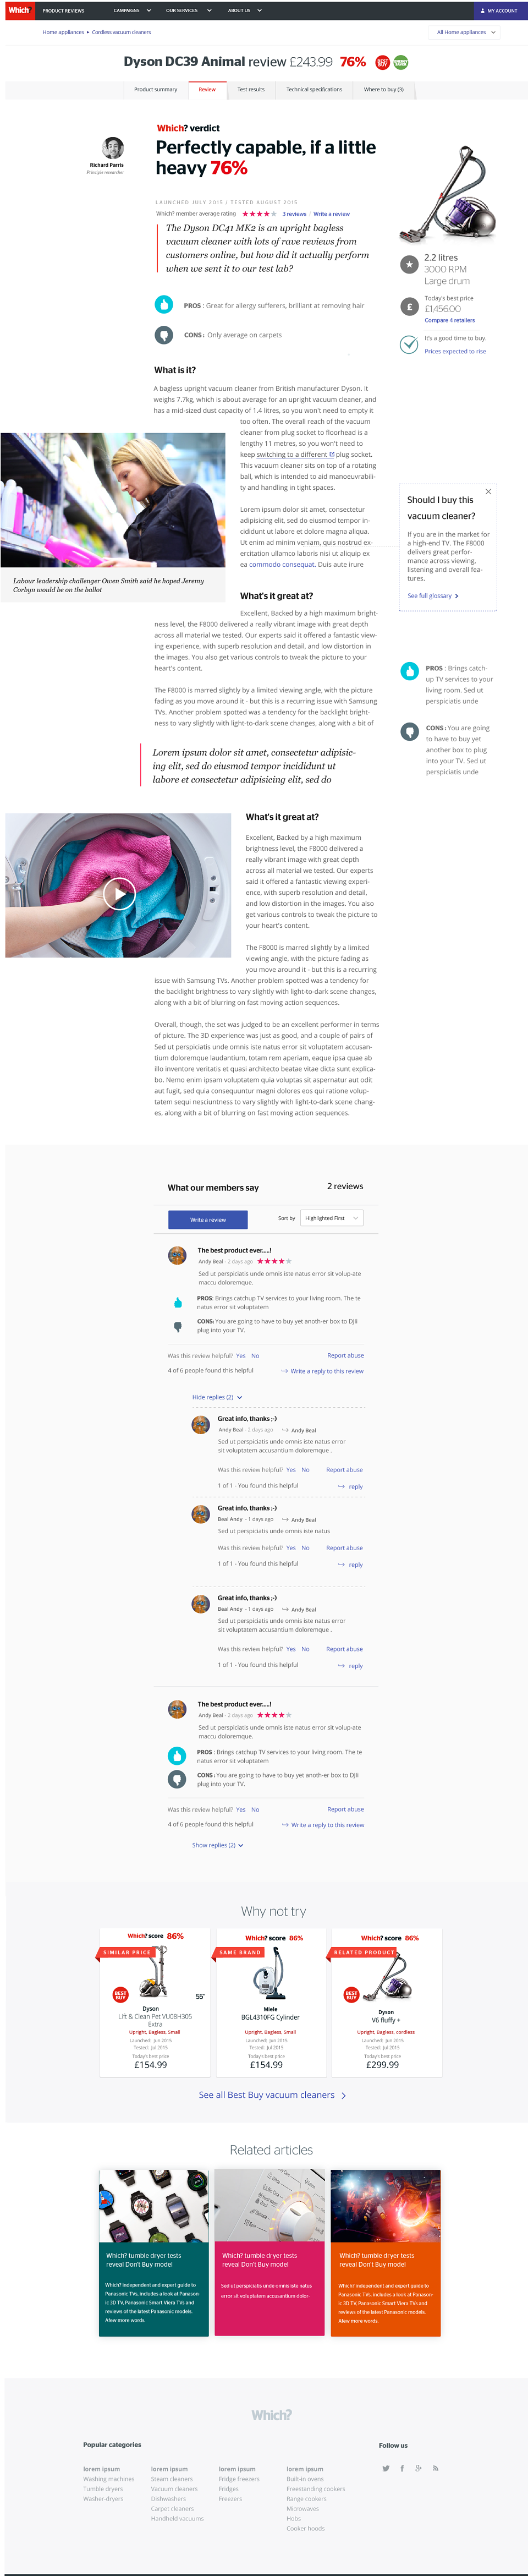528x2576 pixels.
Task: Click the pound price icon near £1,456.00
Action: click(409, 307)
